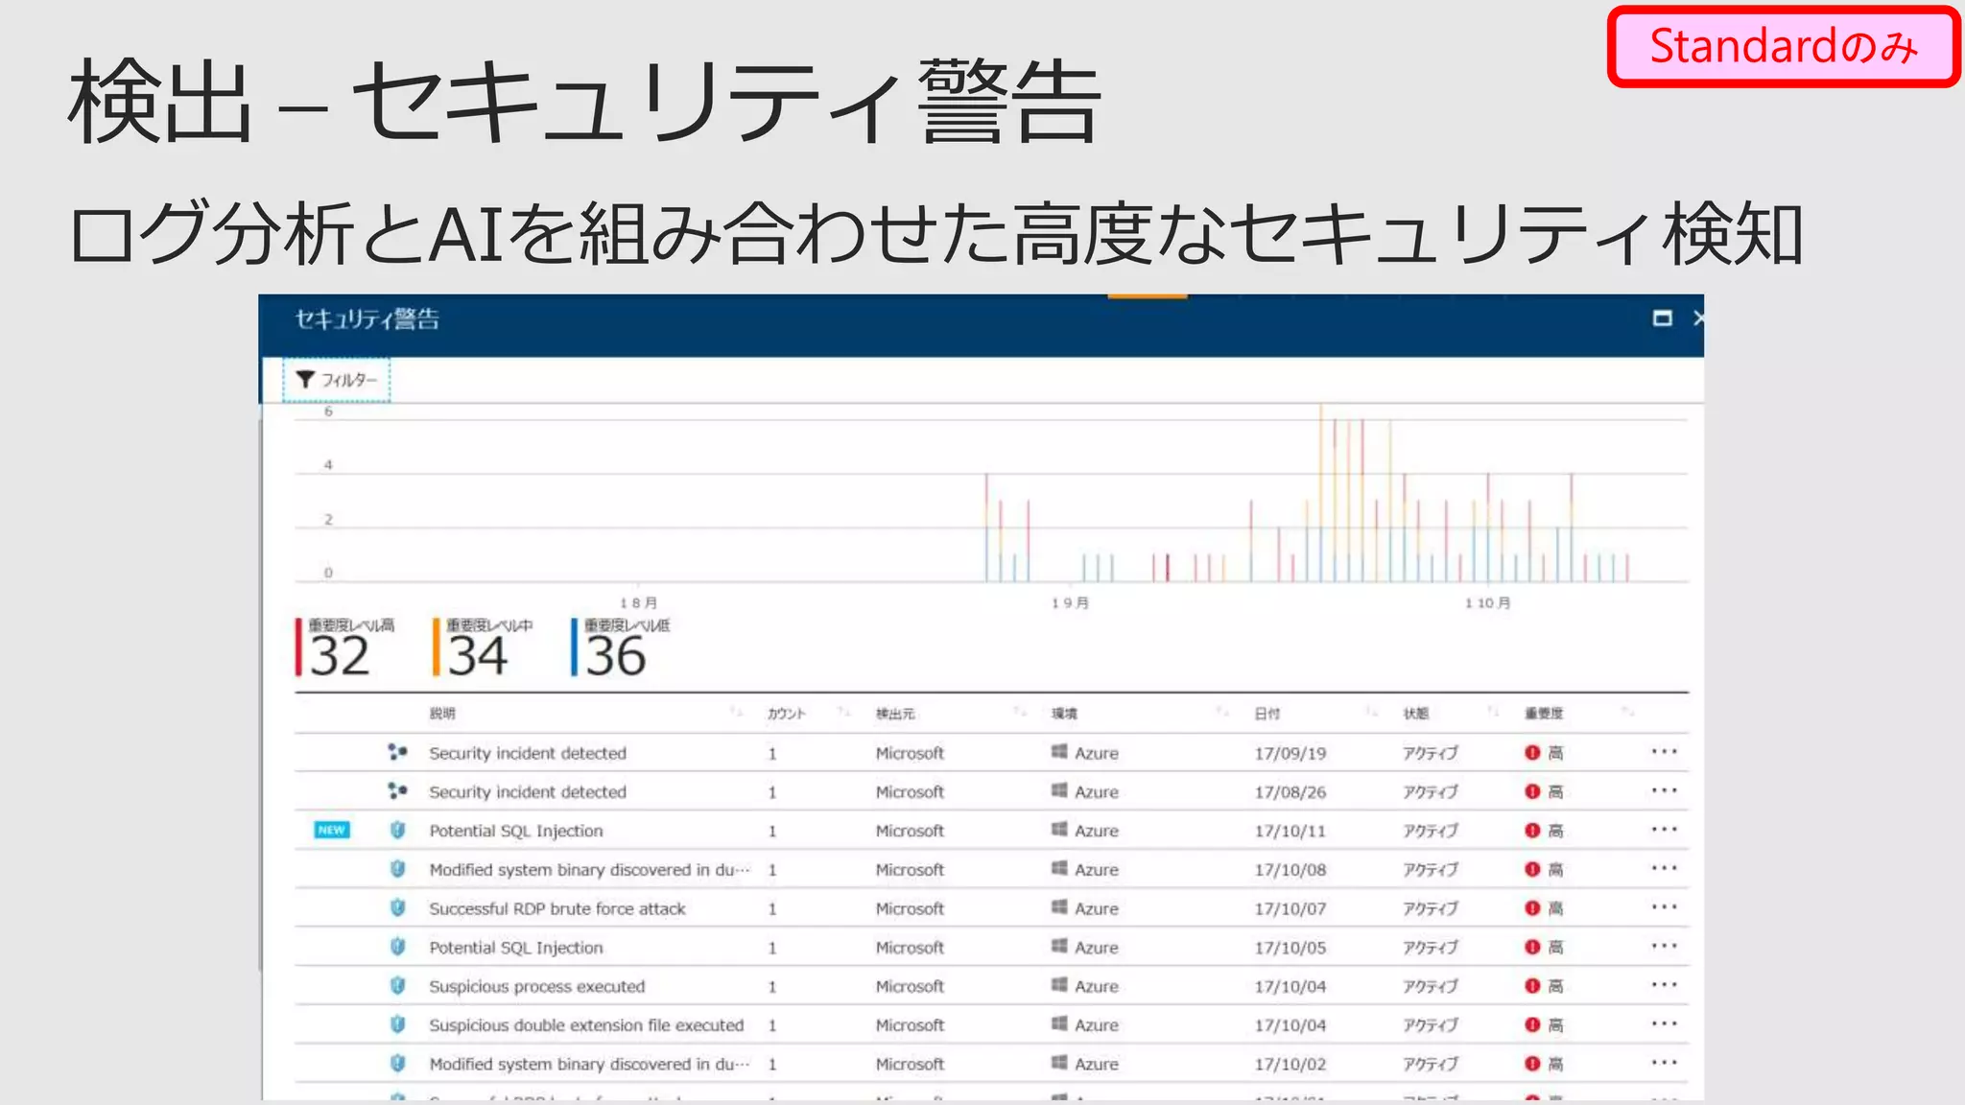Select the 重要度レベル低 count 36
The image size is (1965, 1105).
point(616,657)
